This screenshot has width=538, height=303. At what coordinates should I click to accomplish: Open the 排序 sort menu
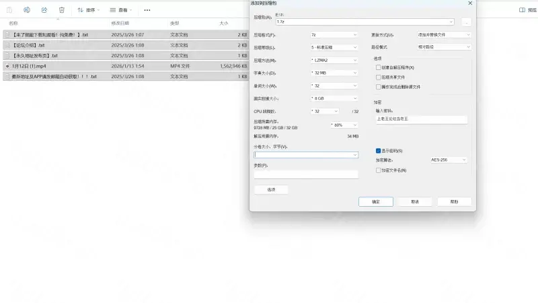click(87, 10)
